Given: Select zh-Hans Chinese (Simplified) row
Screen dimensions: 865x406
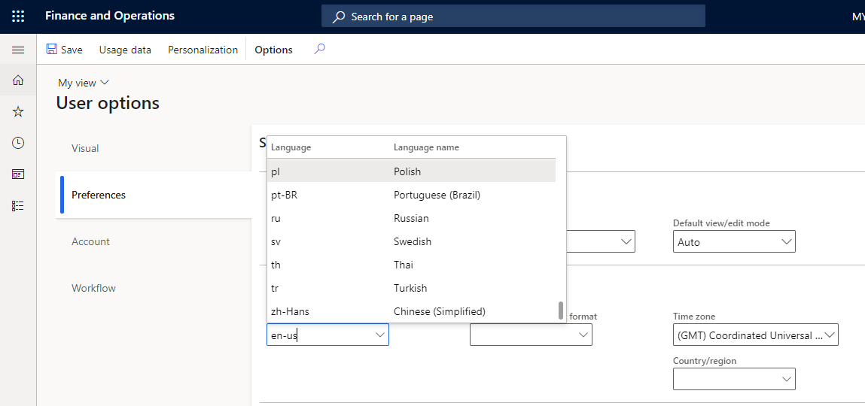Looking at the screenshot, I should click(412, 311).
